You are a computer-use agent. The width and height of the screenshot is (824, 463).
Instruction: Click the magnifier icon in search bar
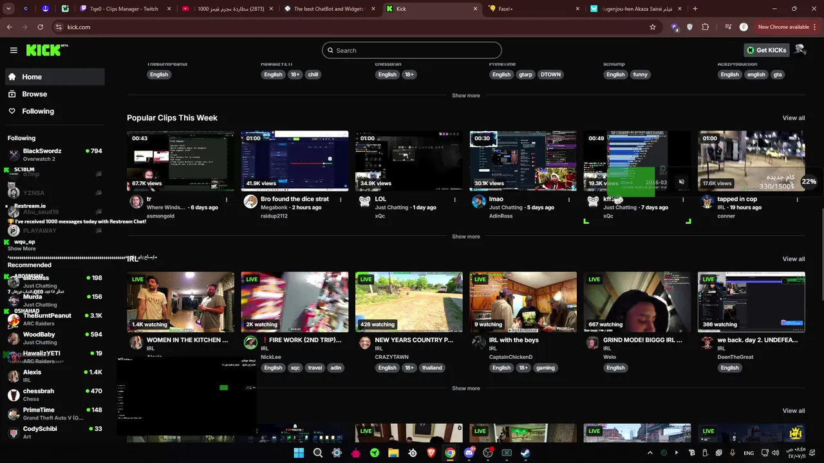(x=330, y=51)
